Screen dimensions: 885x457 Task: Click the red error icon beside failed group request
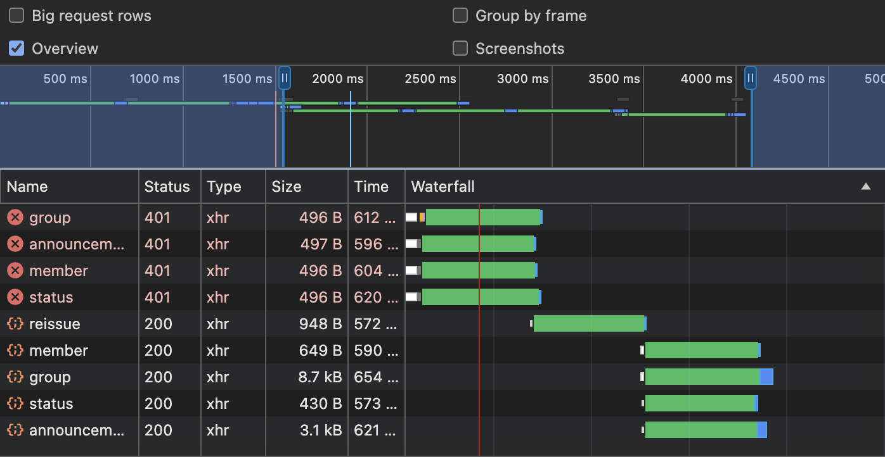[x=15, y=218]
